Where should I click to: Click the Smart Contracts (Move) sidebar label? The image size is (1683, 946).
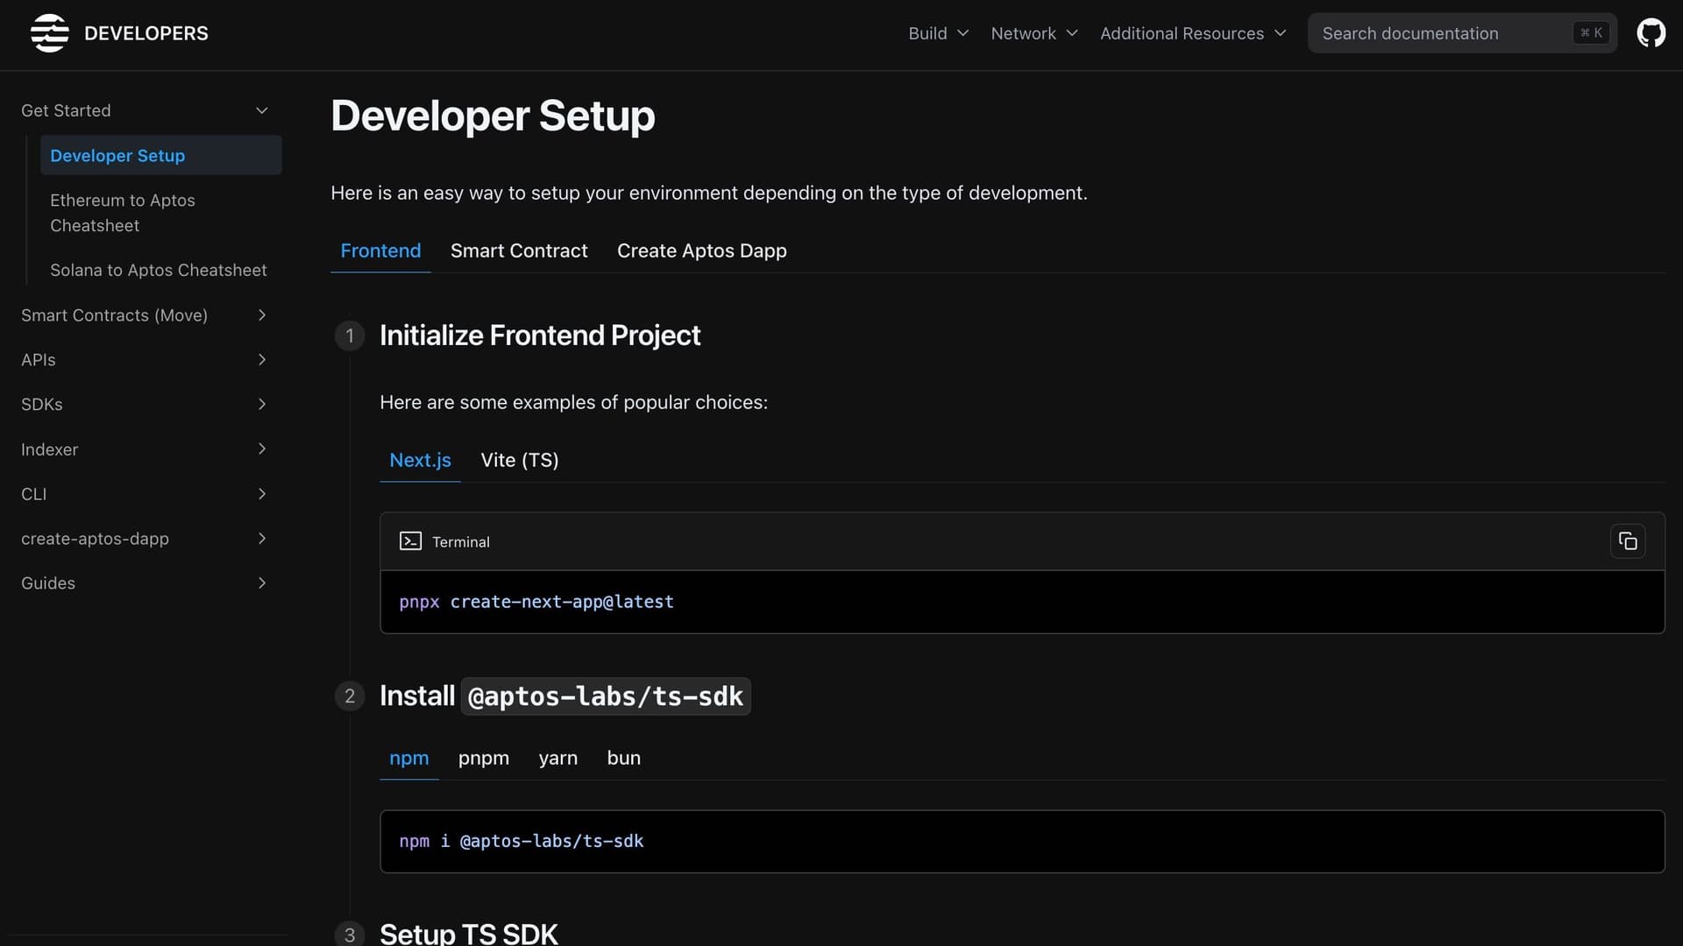pyautogui.click(x=114, y=315)
